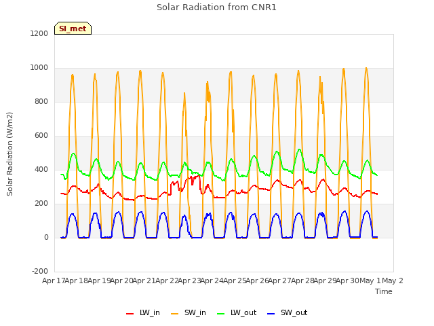Click the Apr 28 x-axis label
The height and width of the screenshot is (326, 434).
[302, 280]
